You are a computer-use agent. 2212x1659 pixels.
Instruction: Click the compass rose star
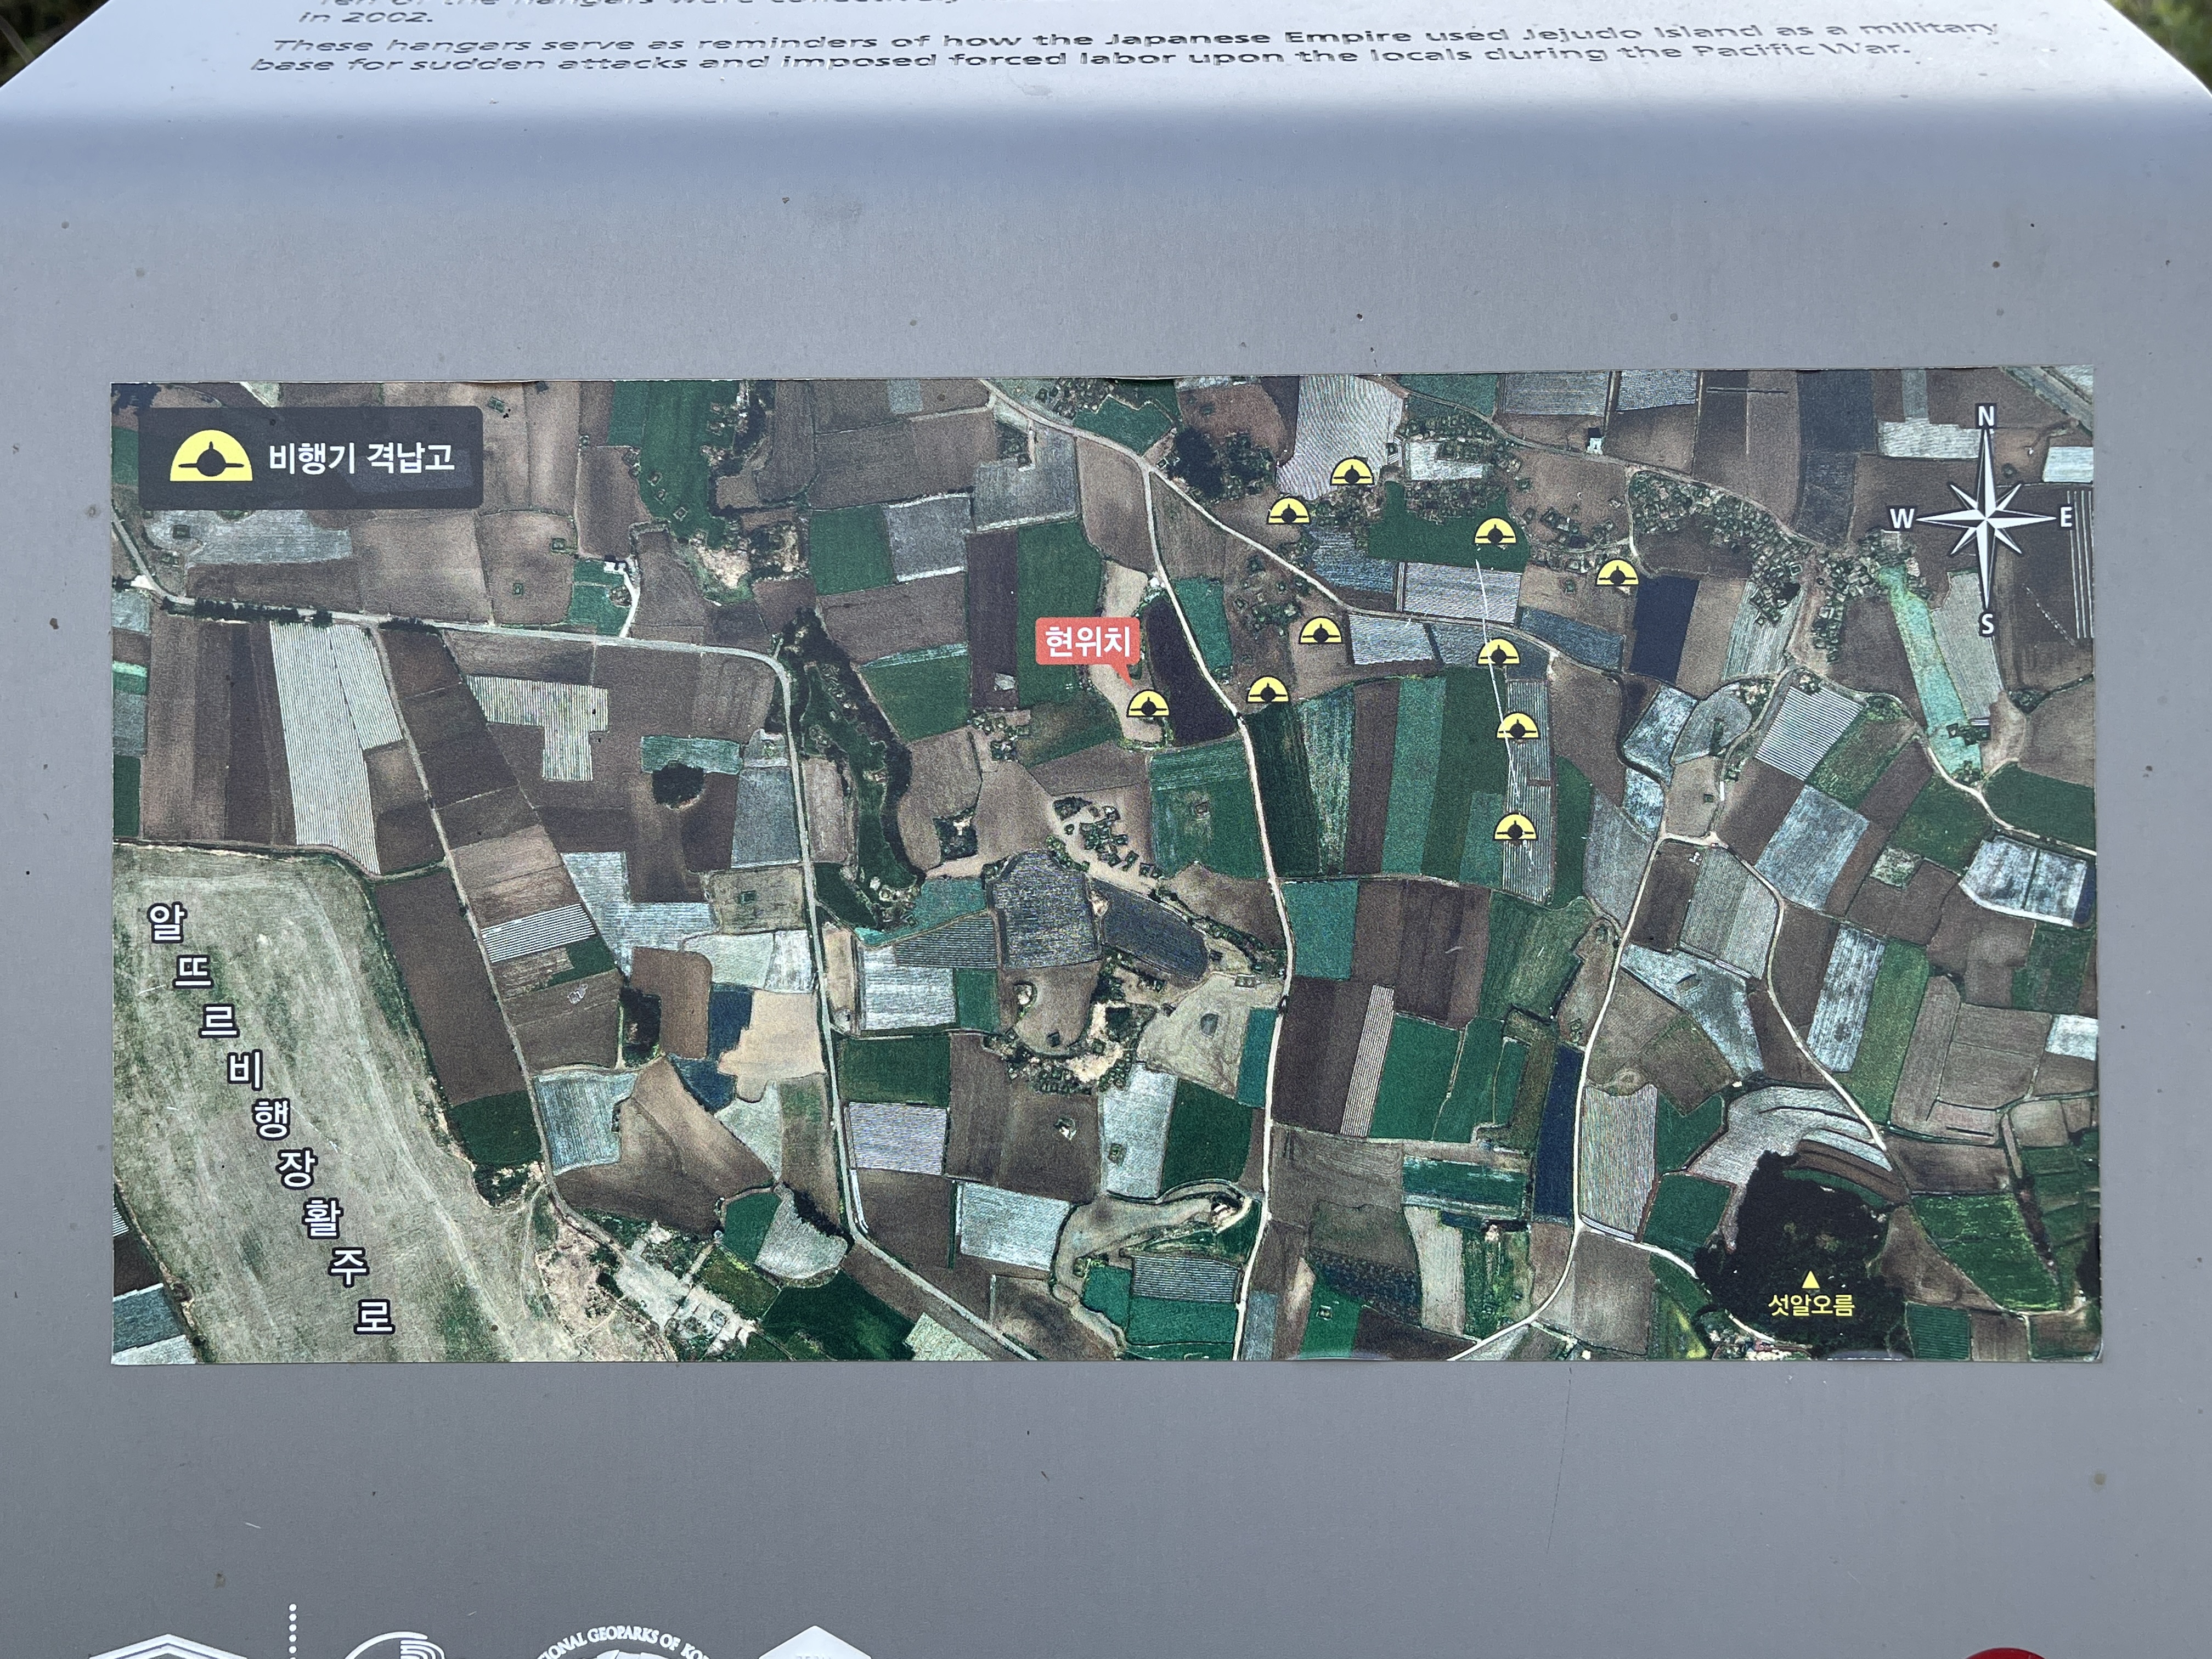pos(1986,518)
